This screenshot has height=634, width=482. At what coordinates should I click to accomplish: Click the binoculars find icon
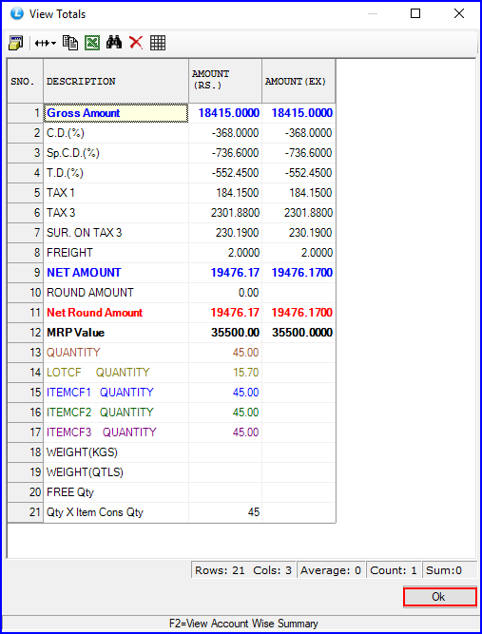pyautogui.click(x=114, y=43)
